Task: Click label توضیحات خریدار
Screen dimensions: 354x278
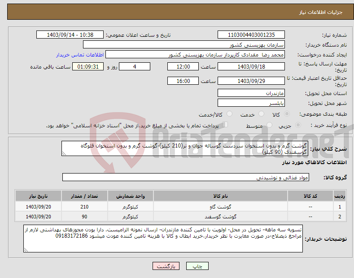Action: [326, 239]
